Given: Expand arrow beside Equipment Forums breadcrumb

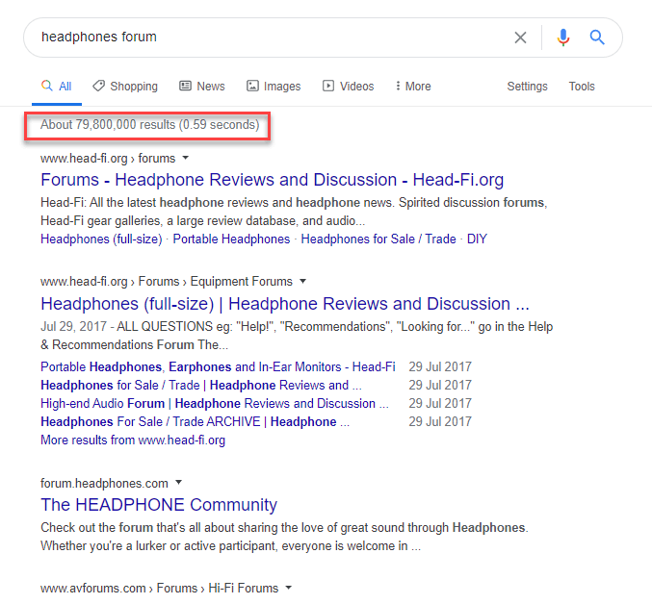Looking at the screenshot, I should 303,281.
